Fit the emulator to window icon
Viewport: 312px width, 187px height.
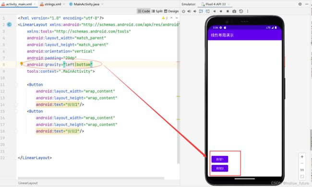point(302,176)
